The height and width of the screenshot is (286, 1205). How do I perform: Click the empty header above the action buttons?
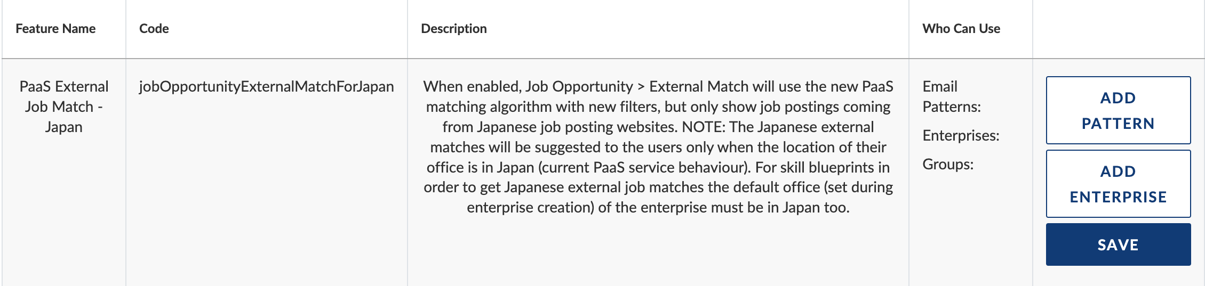[x=1118, y=29]
